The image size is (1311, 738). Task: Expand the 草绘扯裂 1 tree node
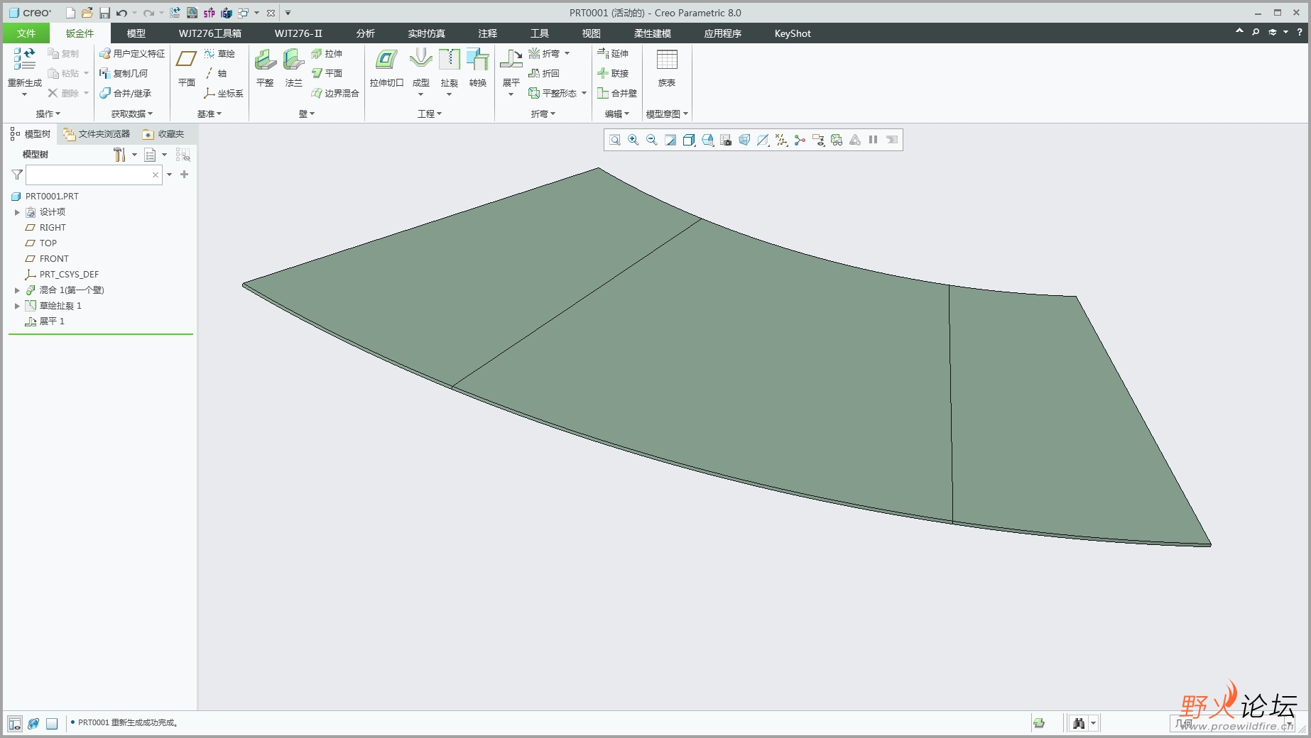17,306
